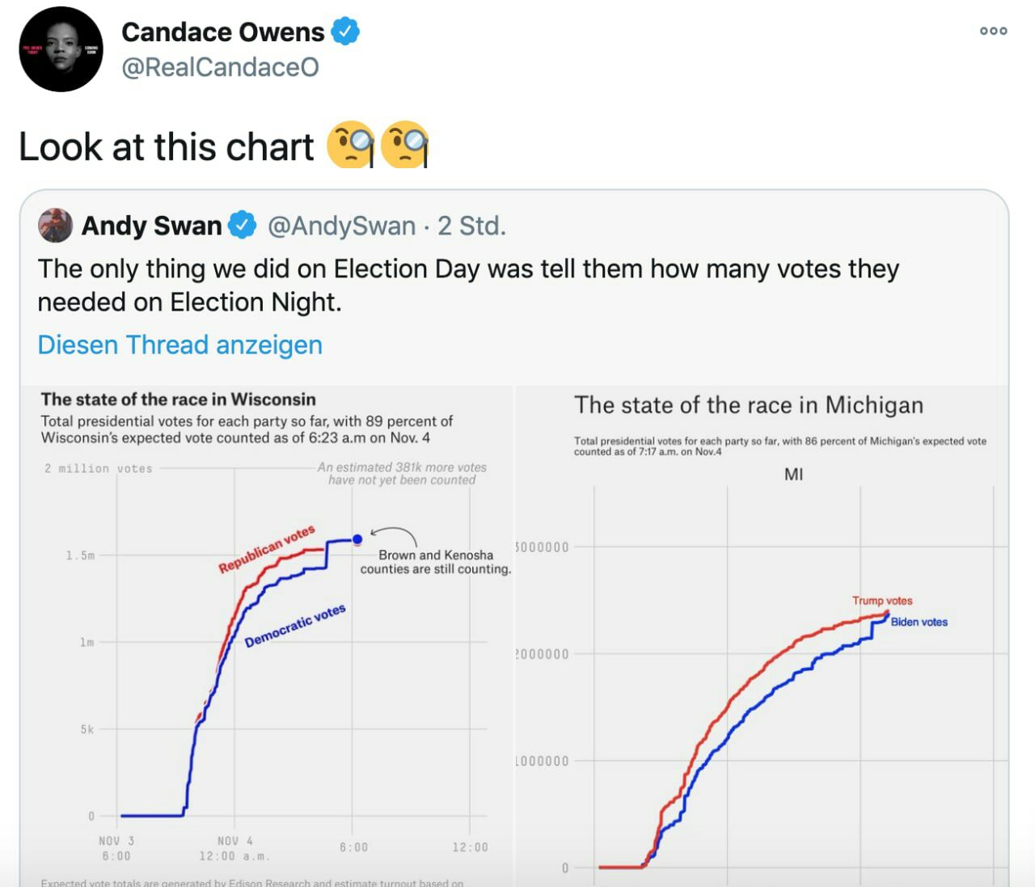Click the second monocle face emoji
The image size is (1035, 887).
(x=404, y=145)
